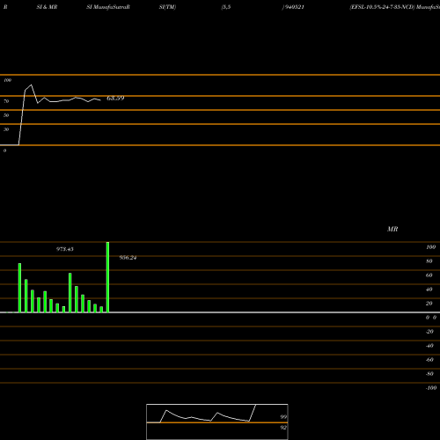The image size is (440, 440).
Task: Click the RSI axis label 30
Action: [6, 129]
